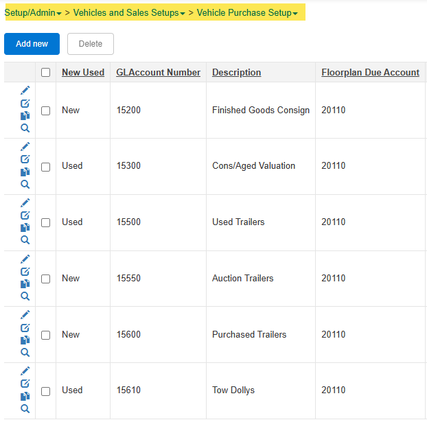Click the Add new button

32,44
